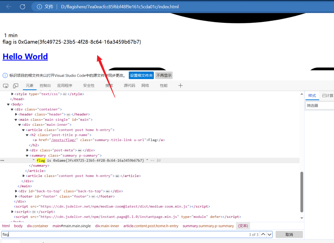Expand the style type="text/css" node
This screenshot has width=334, height=243.
(x=12, y=94)
